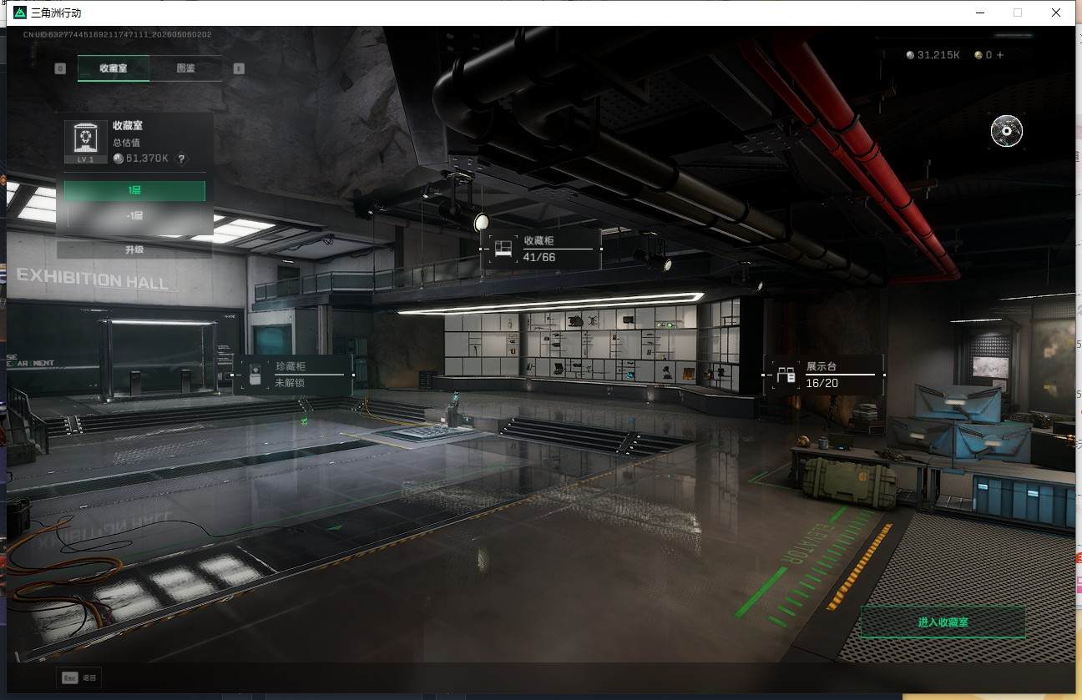Click the 珍藏柜 未解锁 marker
1082x700 pixels.
pyautogui.click(x=293, y=375)
